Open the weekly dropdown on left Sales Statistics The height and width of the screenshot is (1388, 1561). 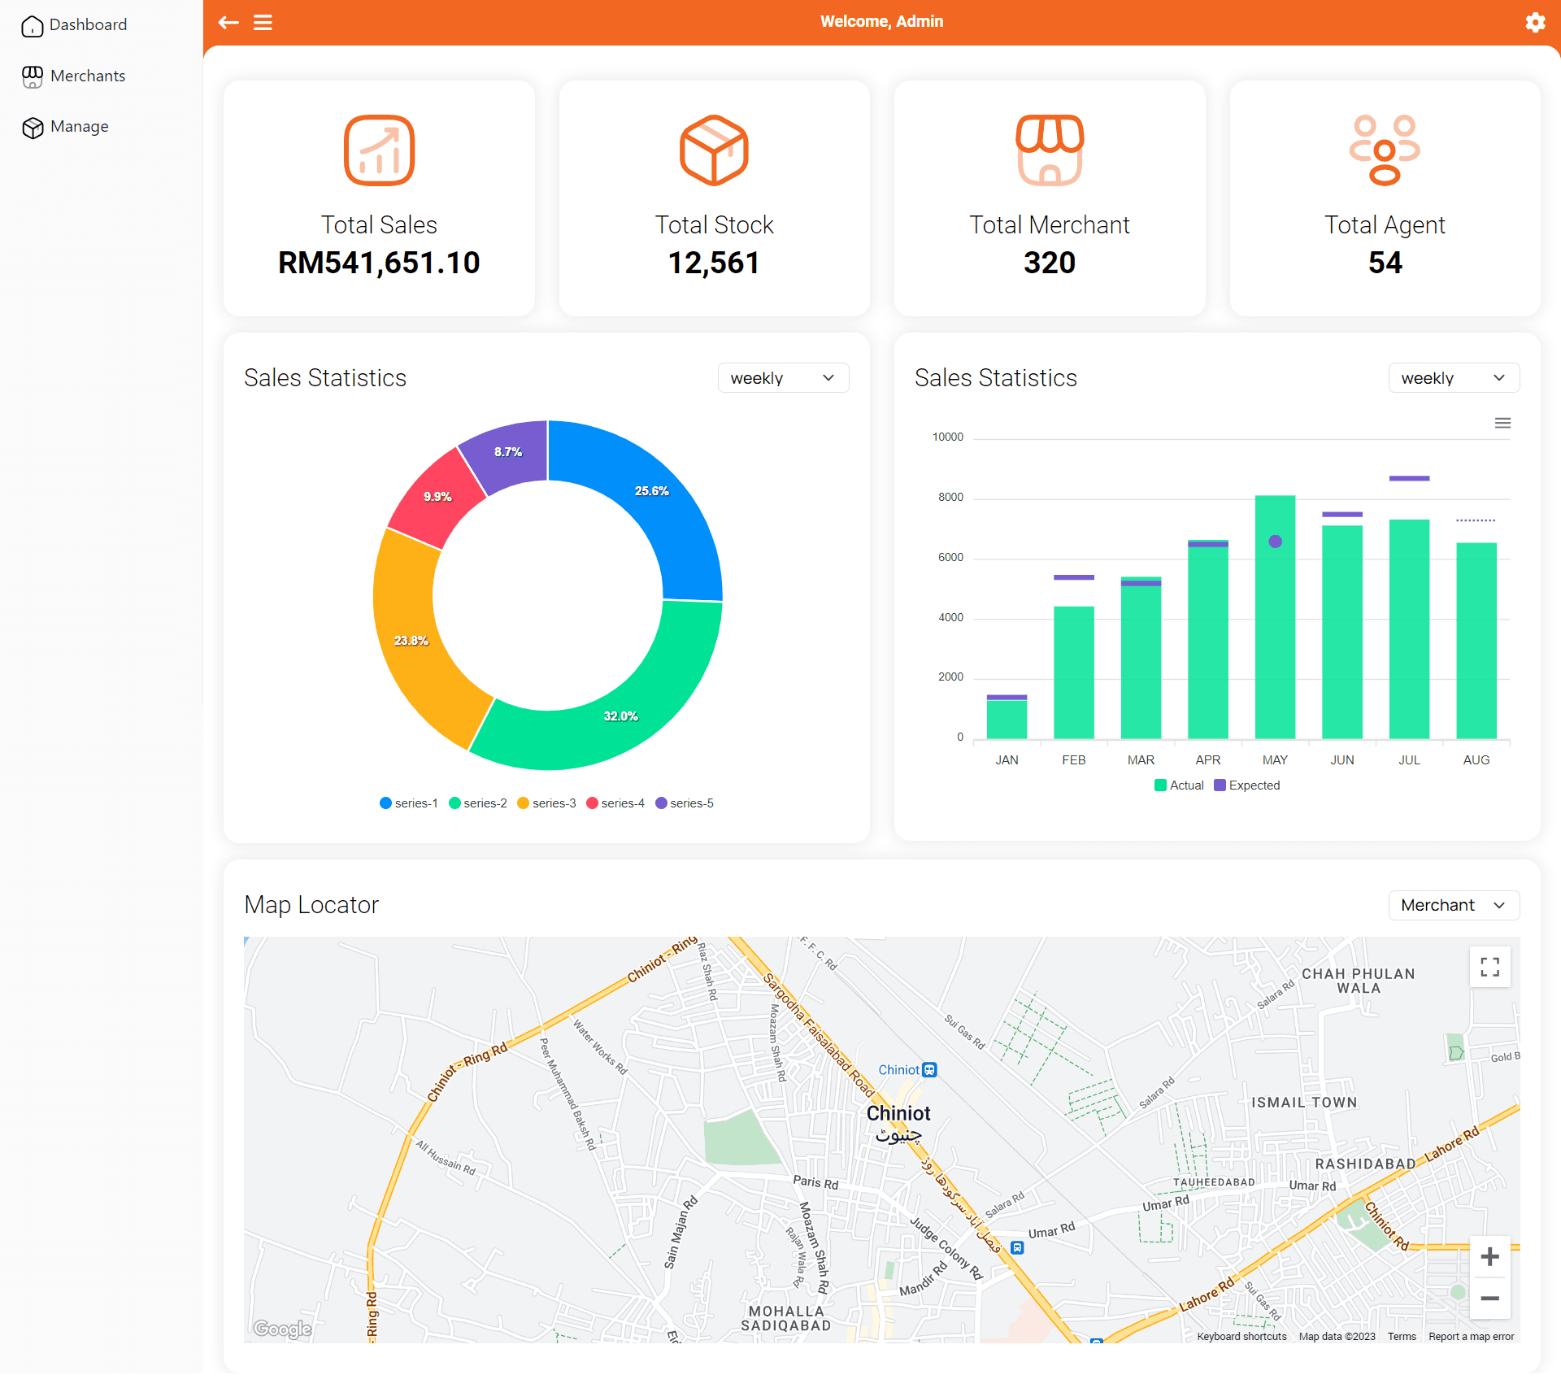pyautogui.click(x=782, y=377)
